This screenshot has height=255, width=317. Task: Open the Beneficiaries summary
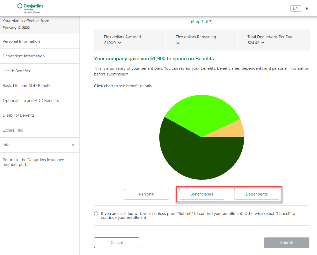pos(201,194)
